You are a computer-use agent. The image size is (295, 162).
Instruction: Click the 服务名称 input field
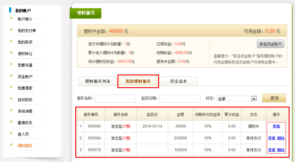tap(115, 98)
